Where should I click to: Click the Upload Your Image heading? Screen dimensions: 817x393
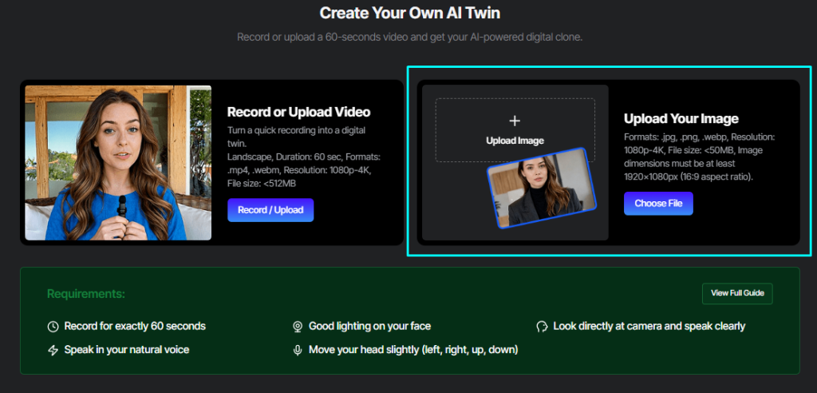(681, 119)
